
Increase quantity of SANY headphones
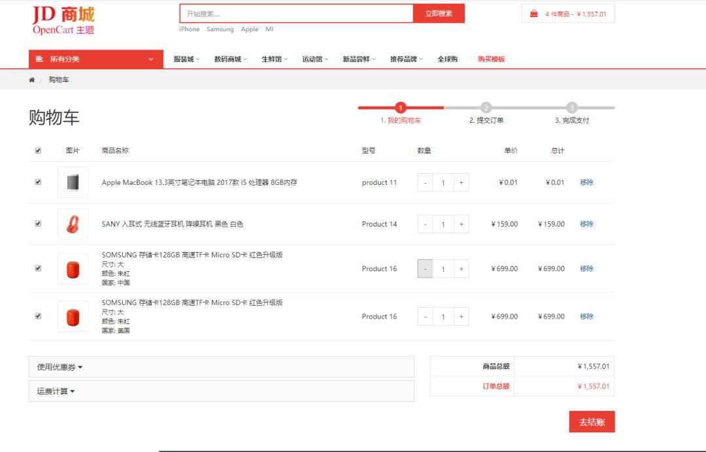(461, 224)
